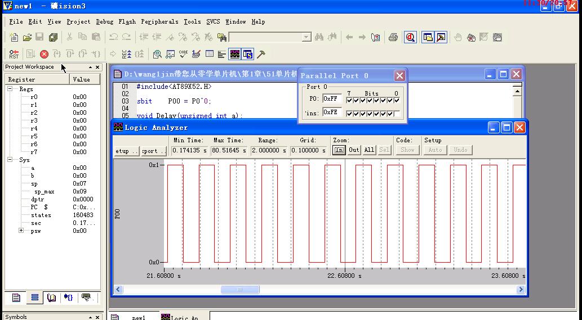Click the Pins value field 0xFE

332,112
